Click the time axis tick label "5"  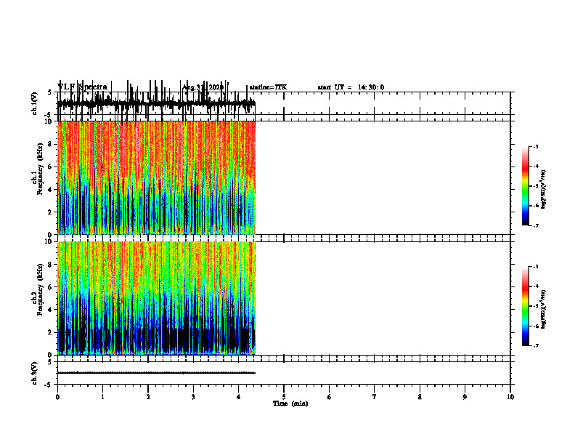284,397
